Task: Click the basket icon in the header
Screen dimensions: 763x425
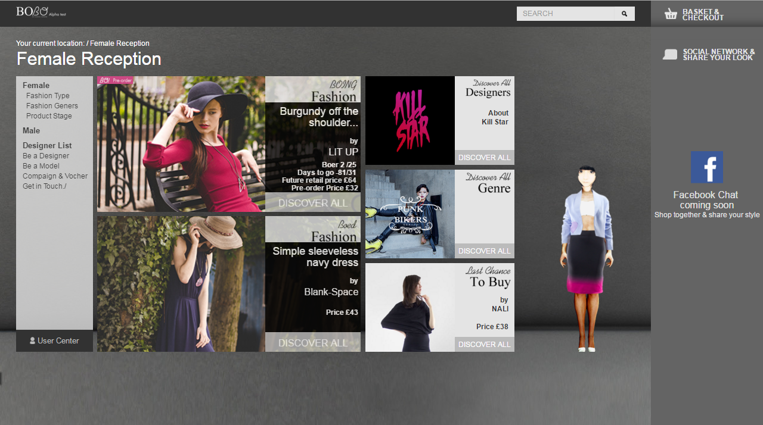Action: click(671, 14)
